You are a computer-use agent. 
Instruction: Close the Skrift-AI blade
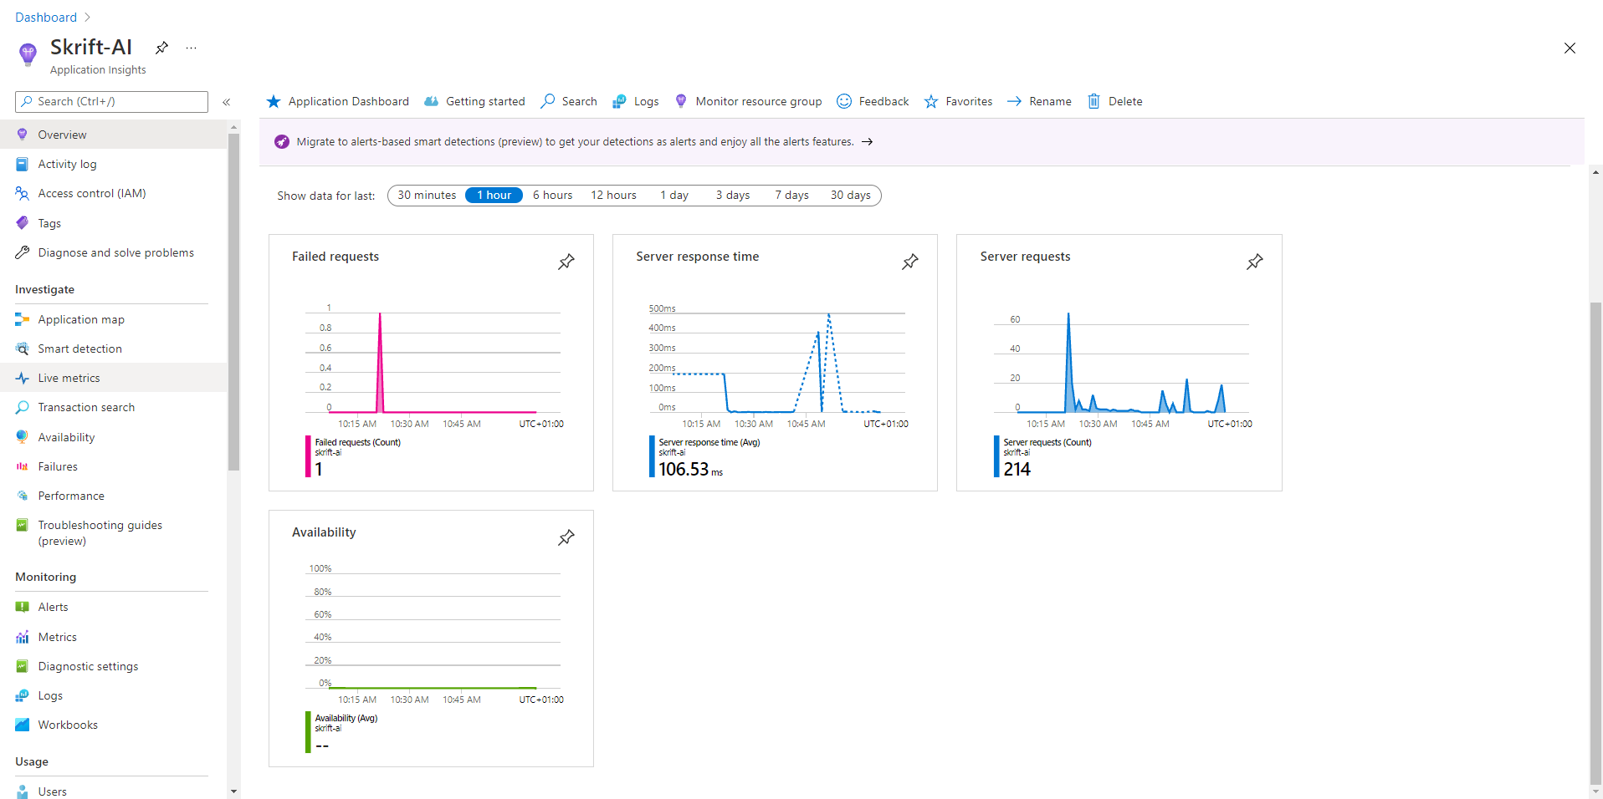(x=1570, y=48)
